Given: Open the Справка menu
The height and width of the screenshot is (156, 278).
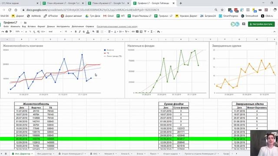Looking at the screenshot, I should click(x=90, y=26).
